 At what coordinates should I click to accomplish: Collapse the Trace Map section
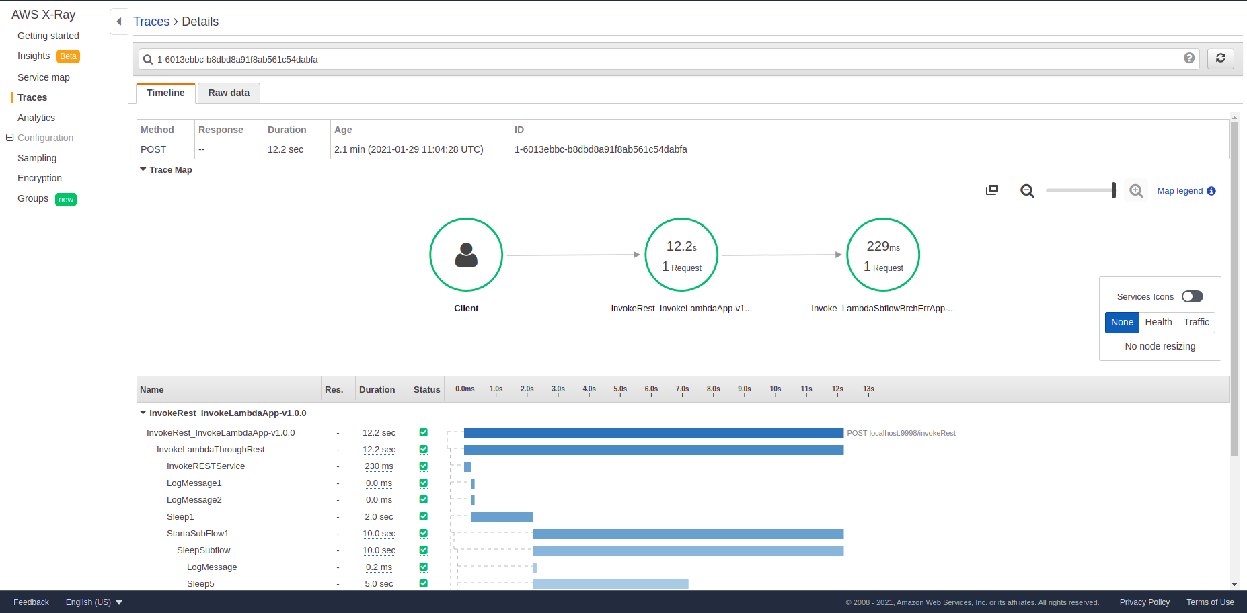[x=143, y=169]
